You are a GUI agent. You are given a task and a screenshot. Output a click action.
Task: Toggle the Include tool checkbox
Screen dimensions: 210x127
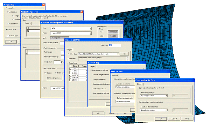[x=8, y=36]
